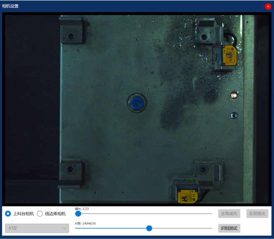Screen dimensions: 274x239
Task: Click the unfilled right part of 对焦 slider track
Action: click(x=183, y=228)
